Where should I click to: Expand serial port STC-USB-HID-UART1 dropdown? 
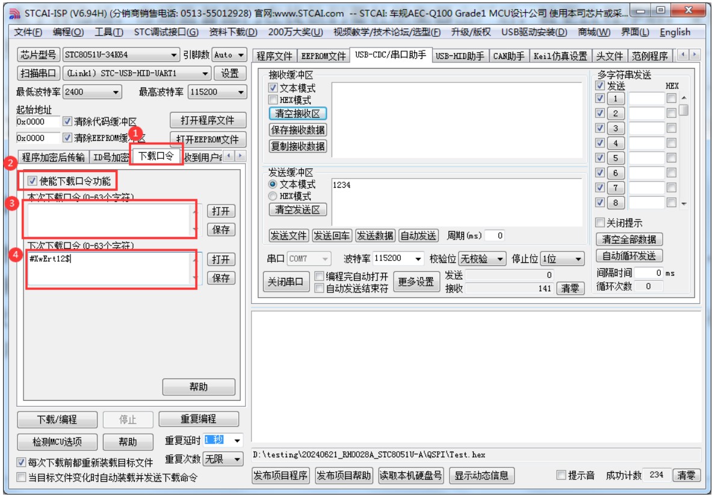pyautogui.click(x=205, y=73)
